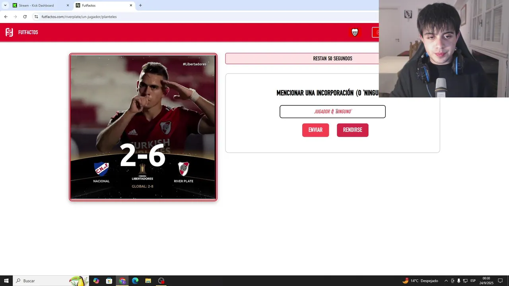Focus the 'Jugador o Ninguno' input field
The height and width of the screenshot is (286, 509).
pos(332,112)
